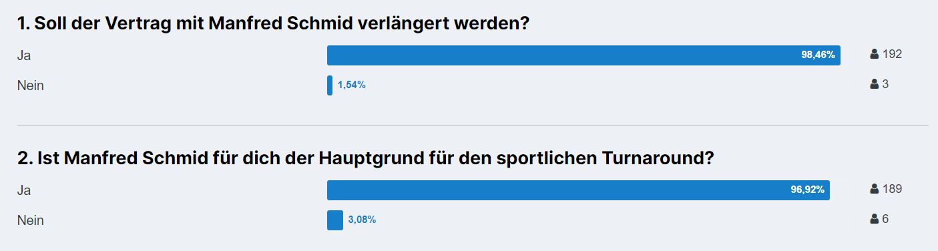Image resolution: width=938 pixels, height=251 pixels.
Task: Click the voter icon next to 3 votes
Action: click(875, 84)
